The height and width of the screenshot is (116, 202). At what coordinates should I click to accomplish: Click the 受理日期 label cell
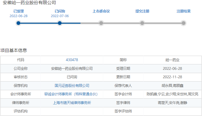tap(123, 68)
